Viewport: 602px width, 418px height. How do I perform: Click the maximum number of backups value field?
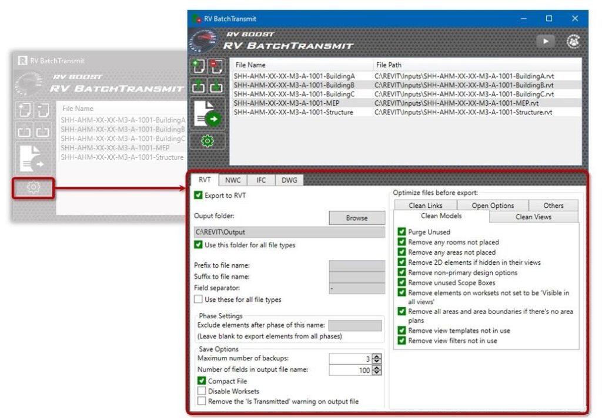[x=350, y=359]
